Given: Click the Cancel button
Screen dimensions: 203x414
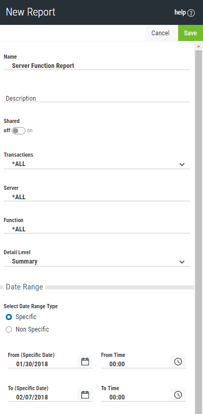Looking at the screenshot, I should tap(160, 33).
